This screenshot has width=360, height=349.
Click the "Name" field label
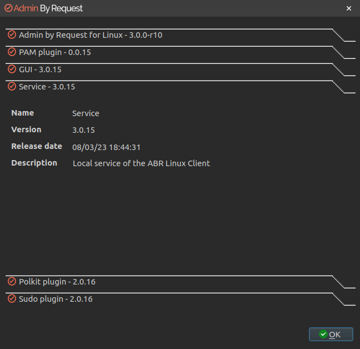point(22,113)
